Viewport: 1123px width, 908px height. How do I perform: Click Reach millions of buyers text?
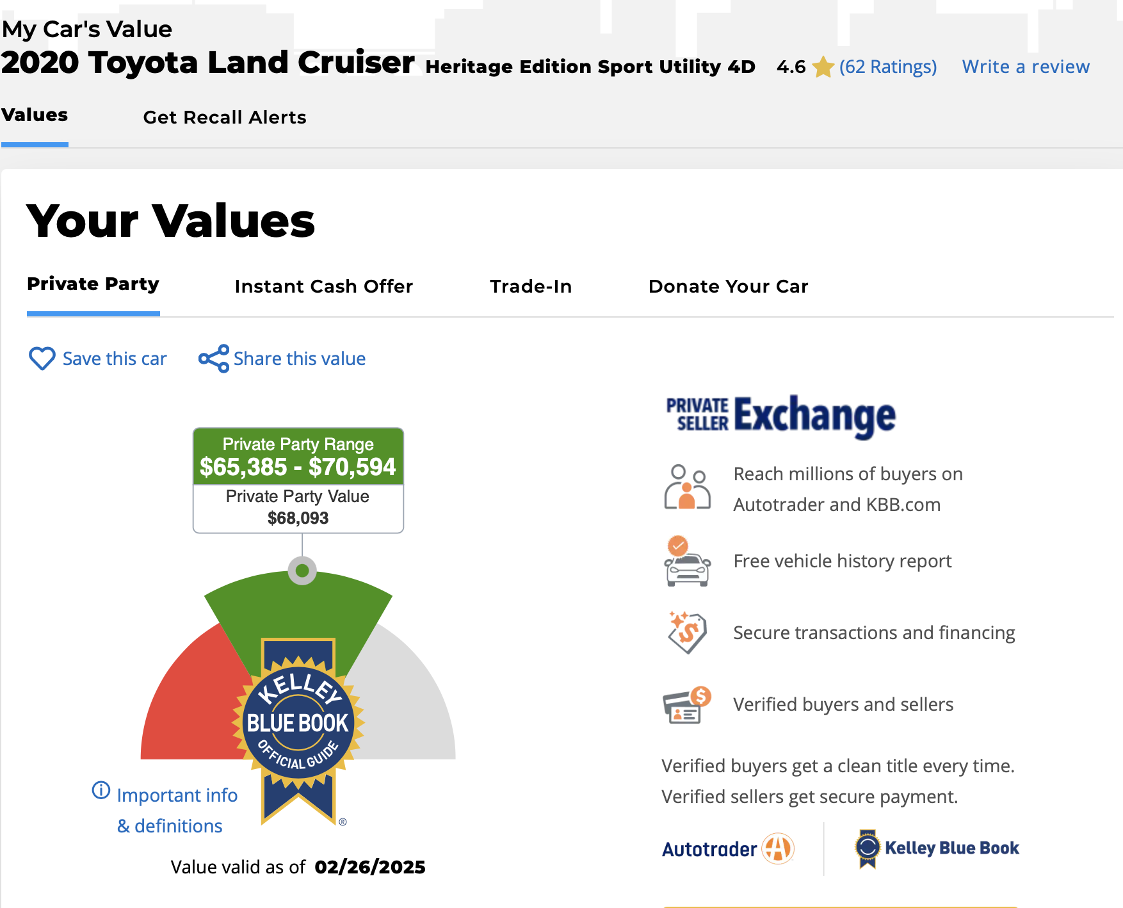pos(848,489)
